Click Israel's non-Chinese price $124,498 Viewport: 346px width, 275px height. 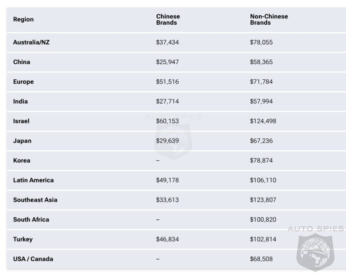(263, 121)
